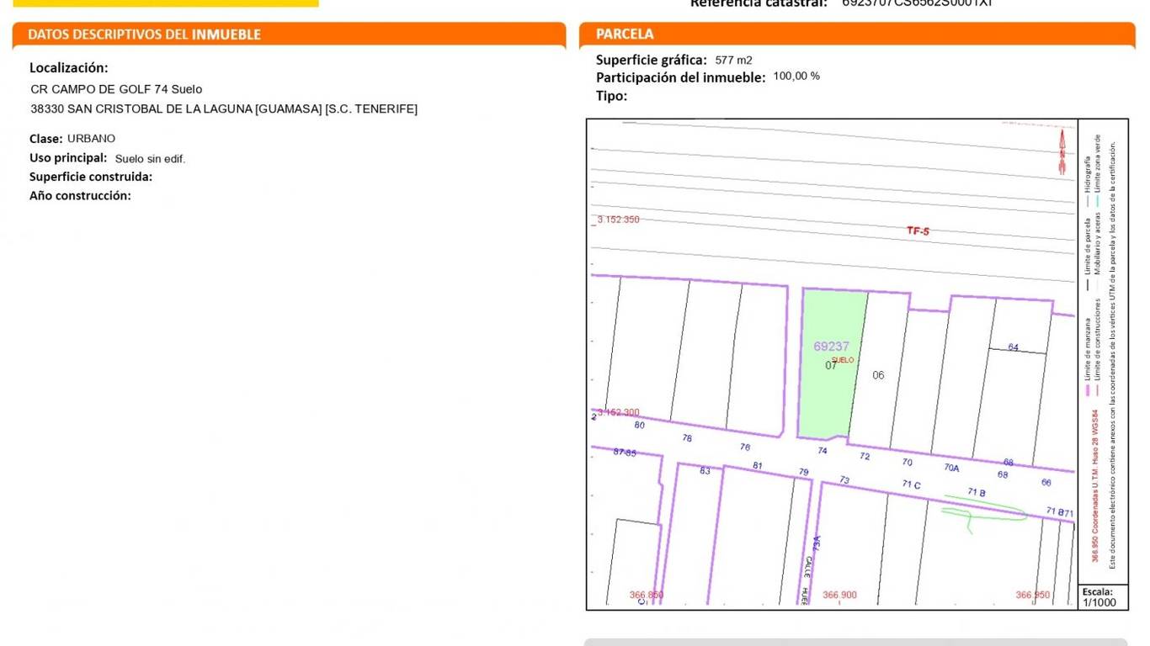Click the 69237 block number label
Image resolution: width=1150 pixels, height=646 pixels.
(831, 346)
